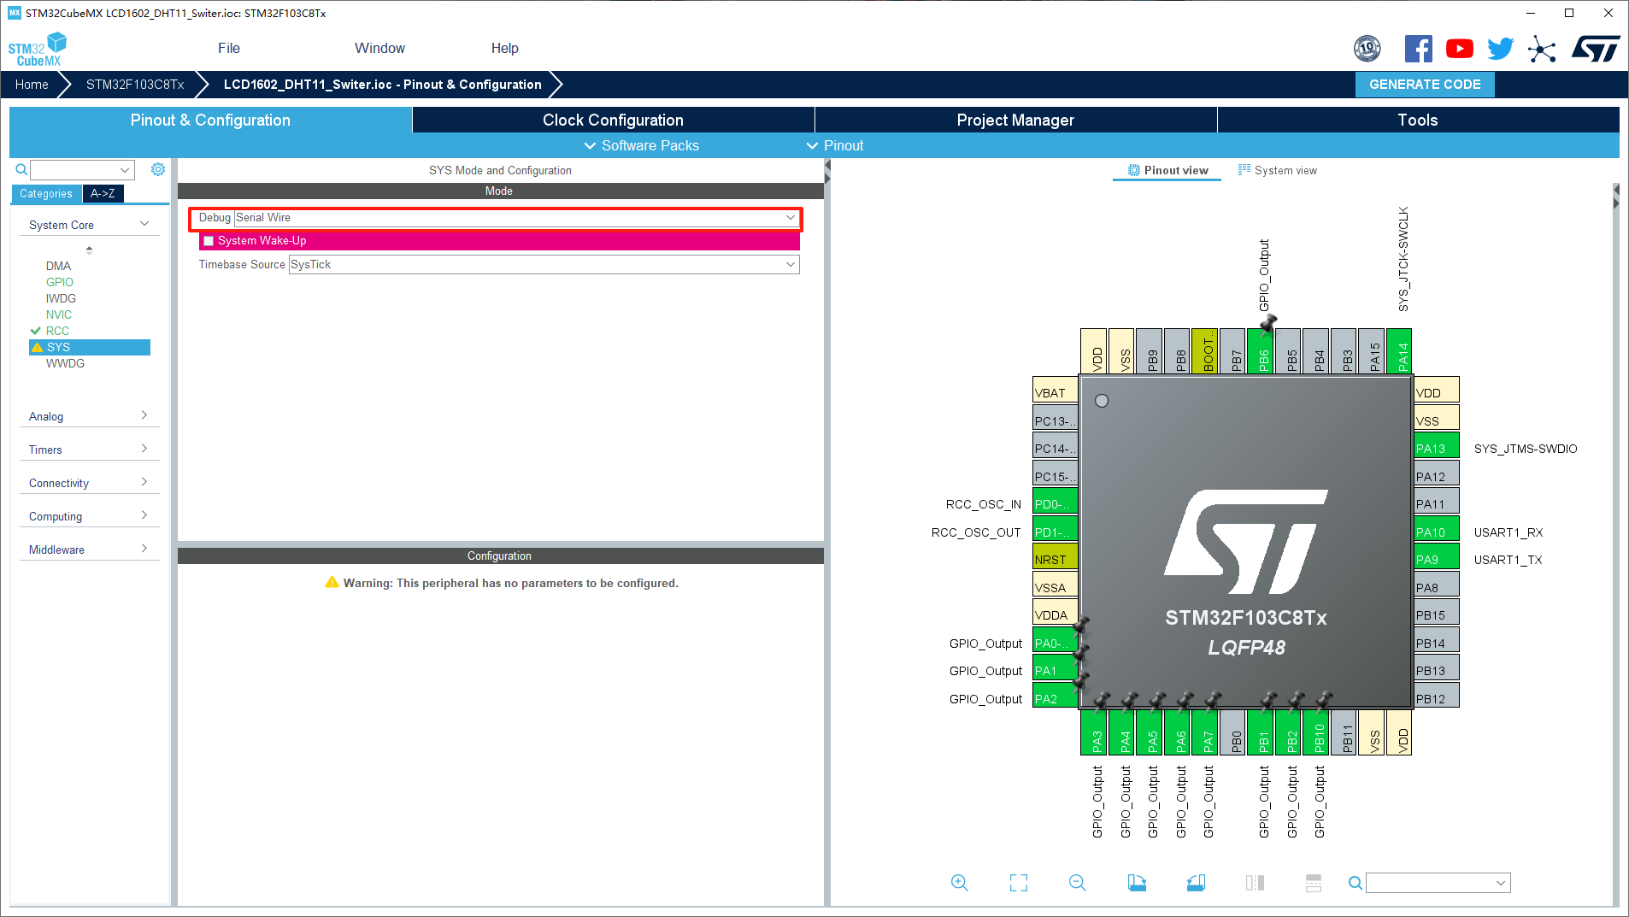
Task: Click the STM32CubeMX logo icon
Action: (x=38, y=49)
